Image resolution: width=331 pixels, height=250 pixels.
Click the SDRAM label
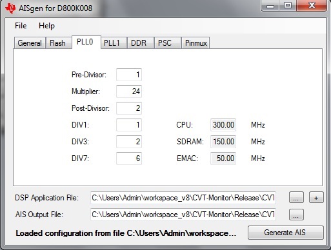pyautogui.click(x=190, y=142)
